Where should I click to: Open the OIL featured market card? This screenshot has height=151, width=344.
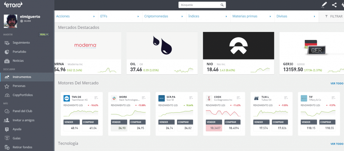pos(162,53)
